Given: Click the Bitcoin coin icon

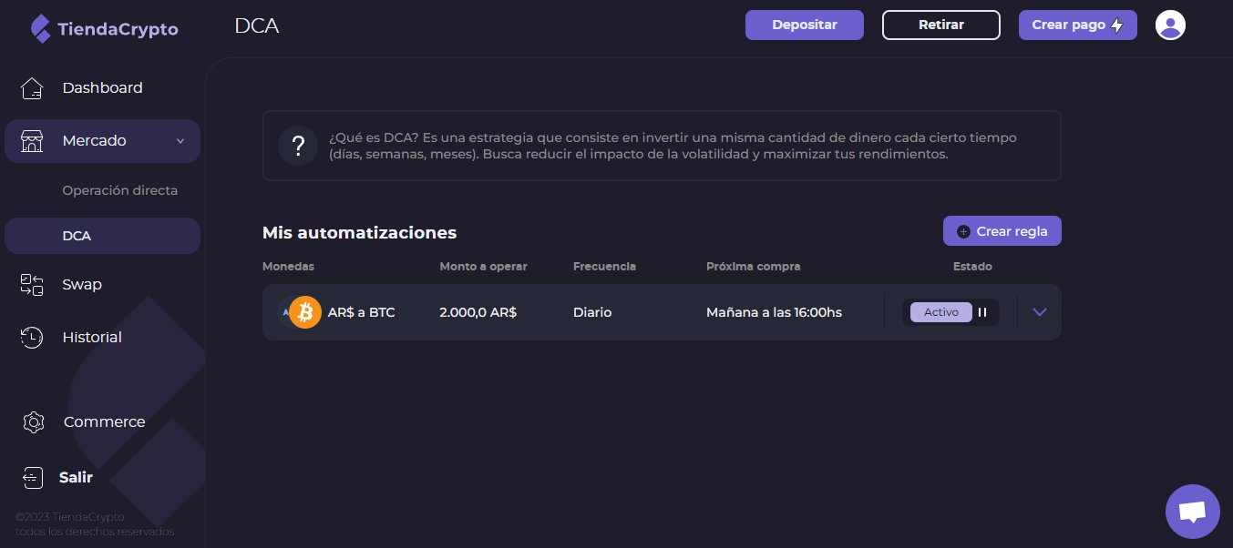Looking at the screenshot, I should pyautogui.click(x=305, y=312).
